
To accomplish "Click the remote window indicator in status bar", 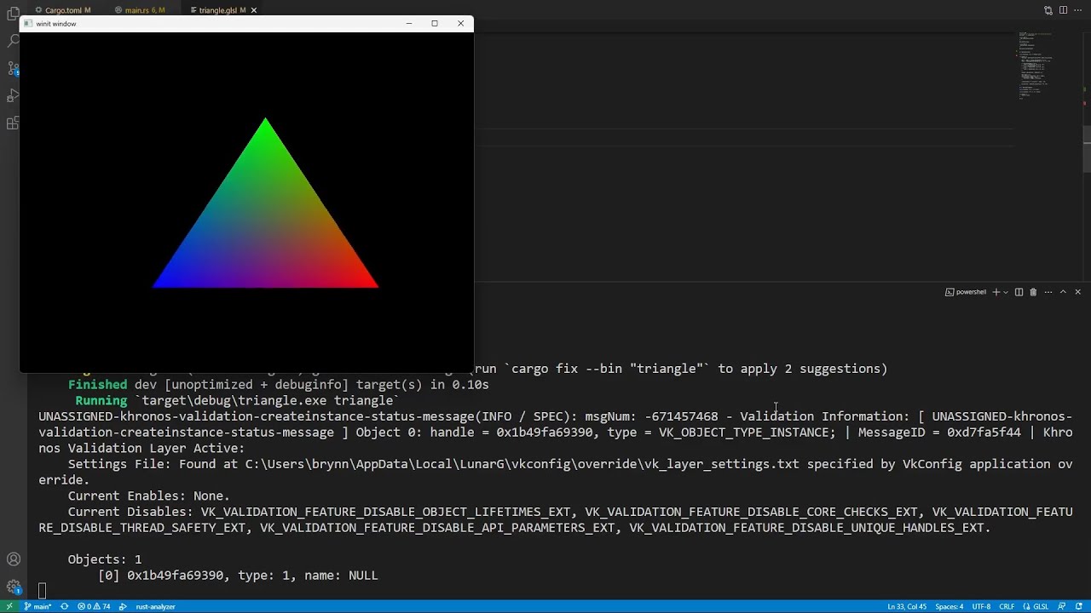I will (9, 606).
